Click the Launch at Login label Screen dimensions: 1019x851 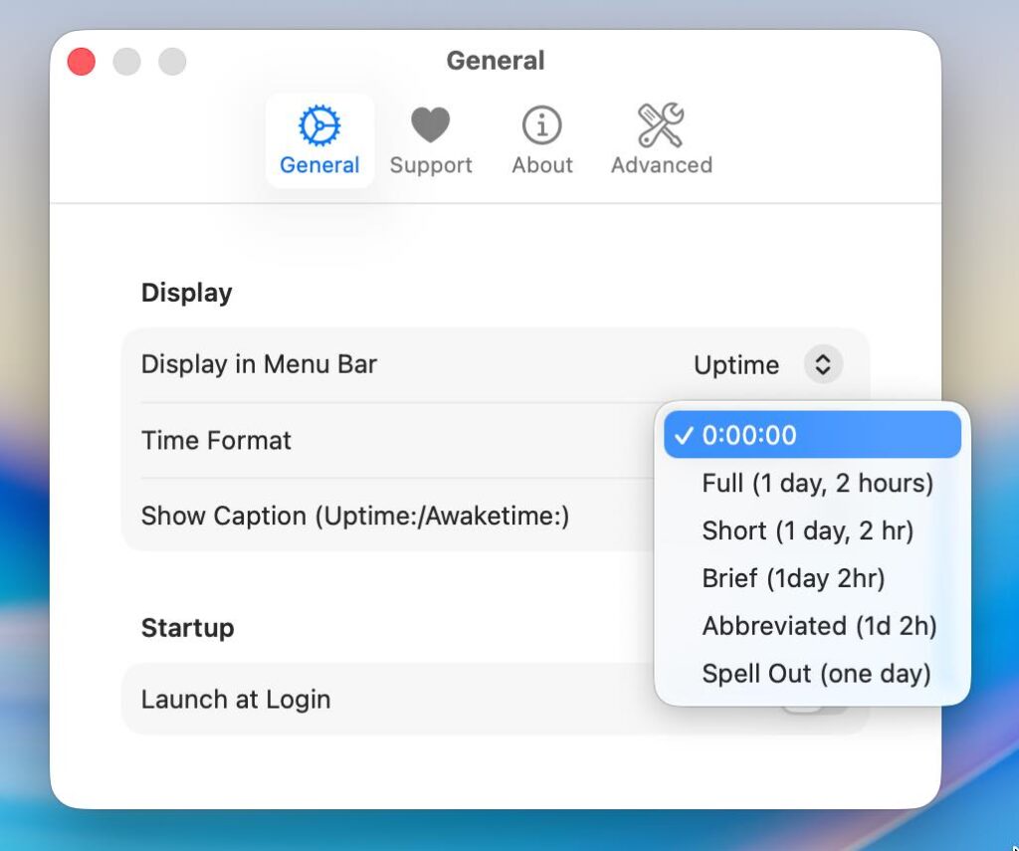pos(236,699)
